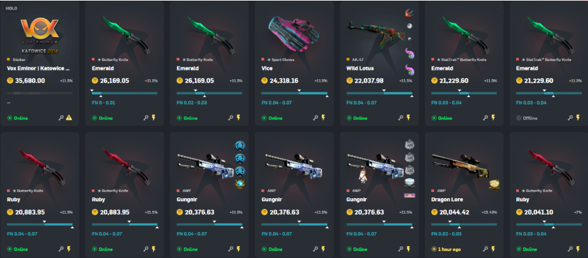The image size is (588, 258).
Task: Click the pink sticker on third Gungnir card
Action: (409, 195)
